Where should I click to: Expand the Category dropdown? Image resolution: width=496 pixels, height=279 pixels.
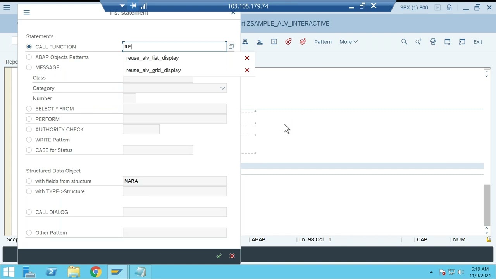point(223,88)
